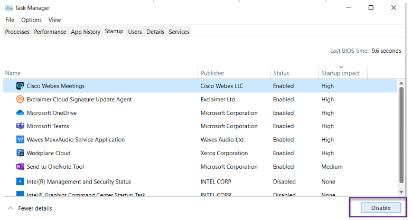
Task: Open the File menu
Action: (10, 20)
